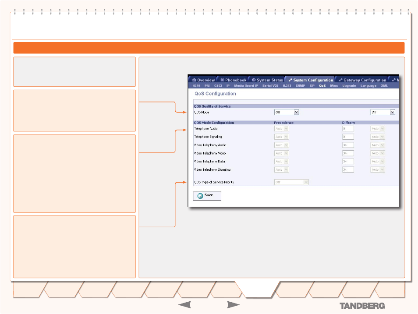Open the H320 submenu item
Screen dimensions: 418x314
point(196,85)
